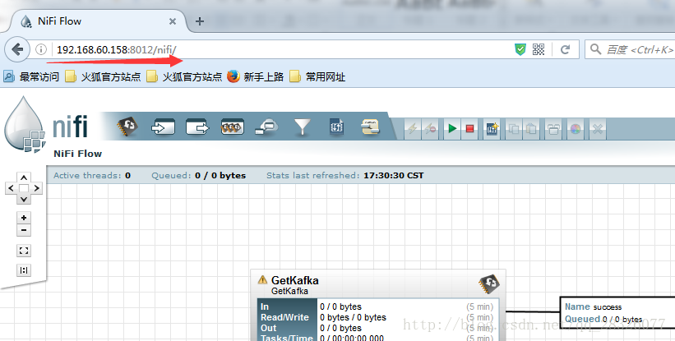Click the Queued: 0 / 0 bytes status
This screenshot has width=675, height=341.
click(x=198, y=176)
